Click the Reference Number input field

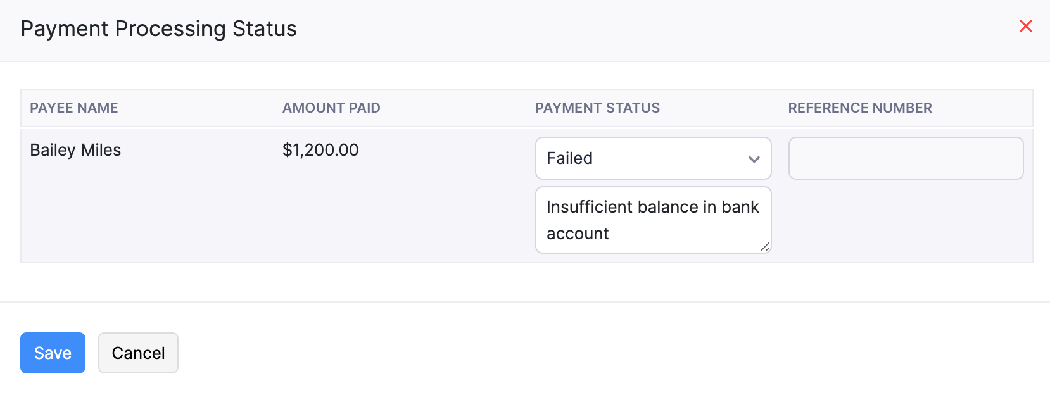pos(906,158)
